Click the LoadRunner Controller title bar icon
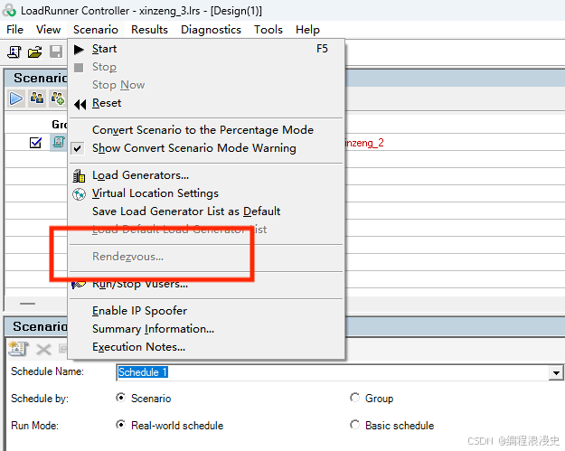The image size is (565, 451). [9, 11]
